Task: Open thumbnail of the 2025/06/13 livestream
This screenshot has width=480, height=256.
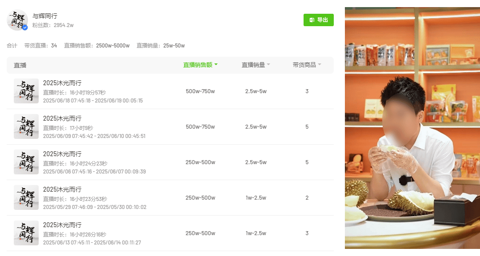Action: pyautogui.click(x=26, y=233)
